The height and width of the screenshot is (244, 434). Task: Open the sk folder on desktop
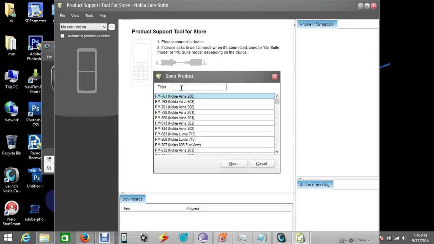(12, 13)
